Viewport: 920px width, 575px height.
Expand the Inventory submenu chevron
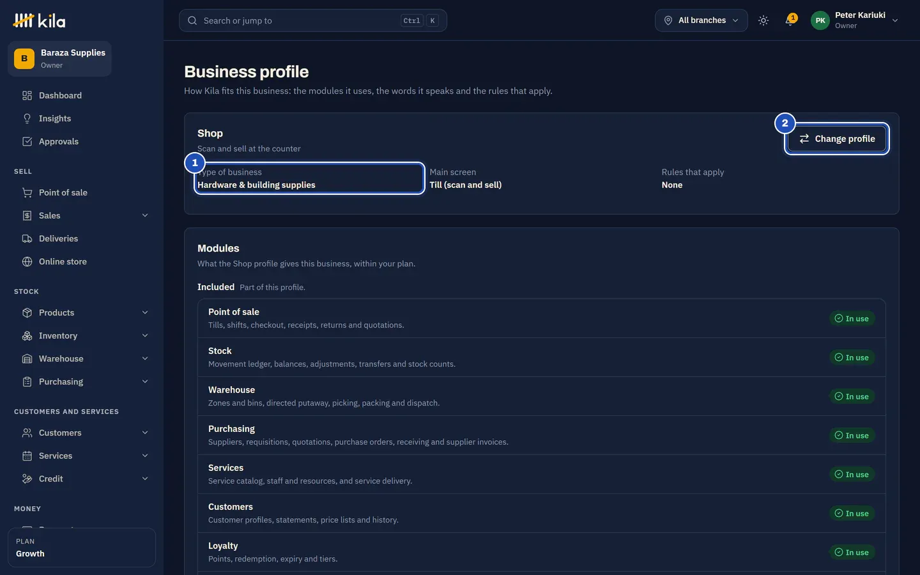[x=145, y=336]
